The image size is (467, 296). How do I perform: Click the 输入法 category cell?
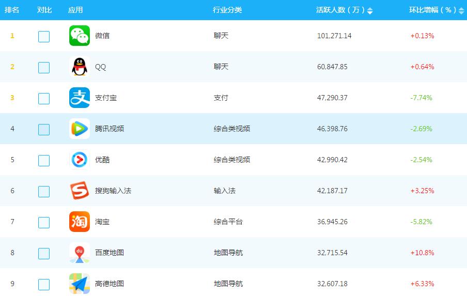pyautogui.click(x=225, y=191)
